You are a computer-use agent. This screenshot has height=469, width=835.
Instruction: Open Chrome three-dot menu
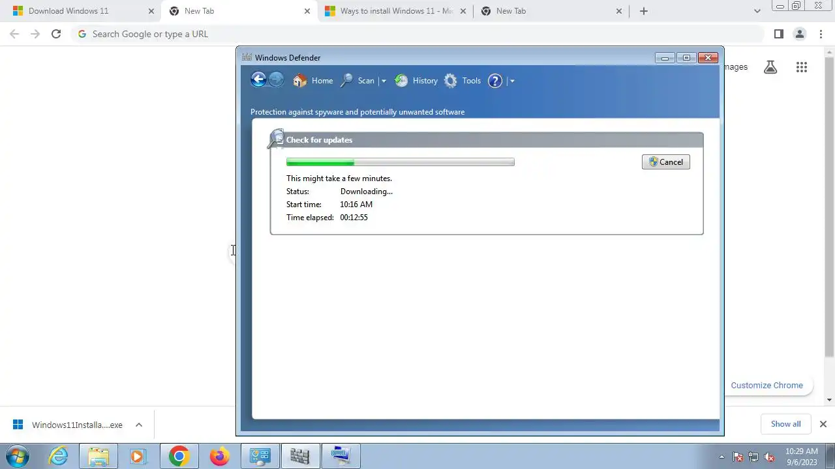tap(820, 34)
